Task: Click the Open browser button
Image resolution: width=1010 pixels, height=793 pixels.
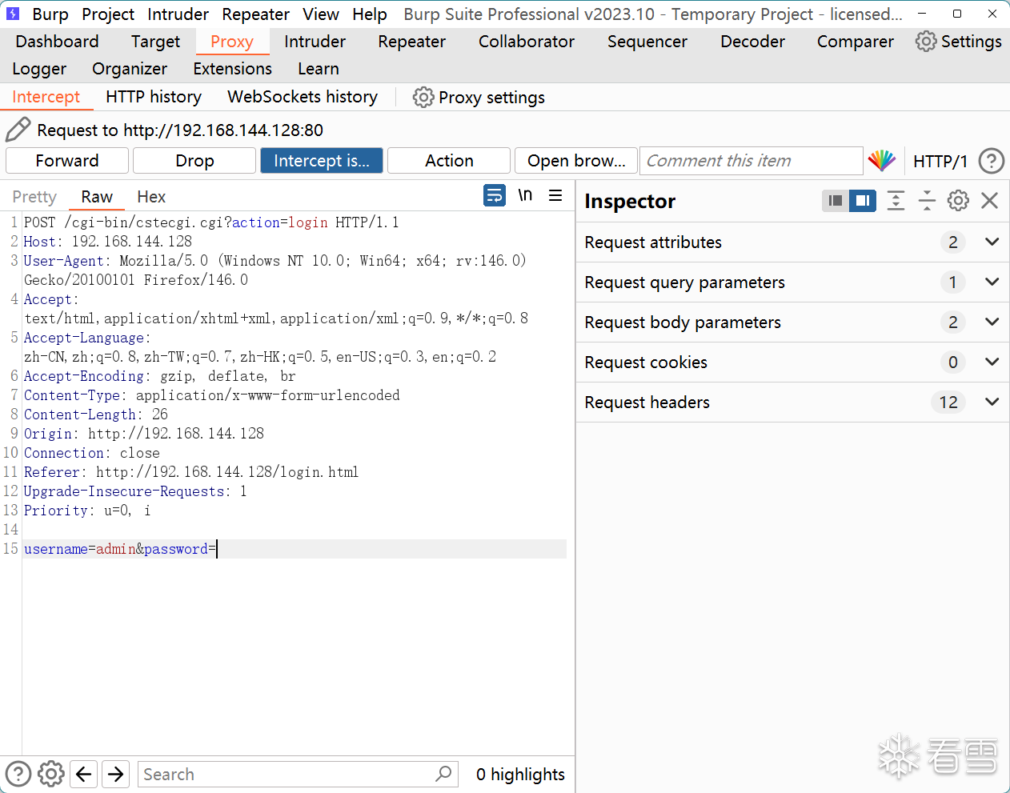Action: click(x=576, y=161)
